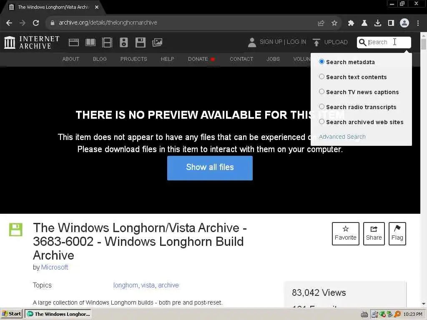This screenshot has width=427, height=320.
Task: Click the orange tray icon beside the clock
Action: pyautogui.click(x=397, y=314)
